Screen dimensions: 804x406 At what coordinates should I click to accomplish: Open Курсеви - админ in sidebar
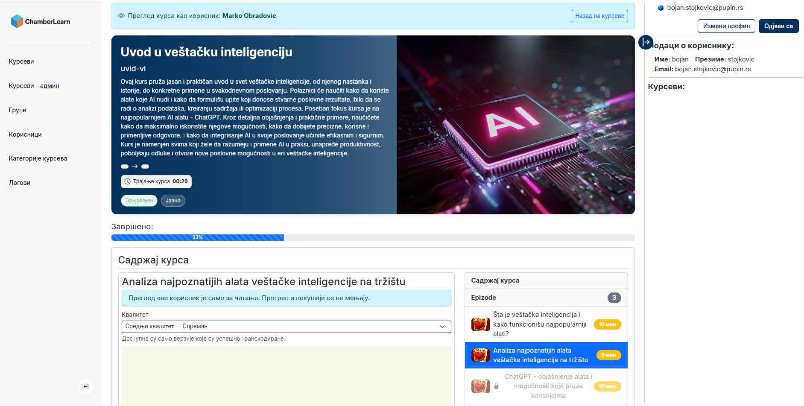(34, 86)
